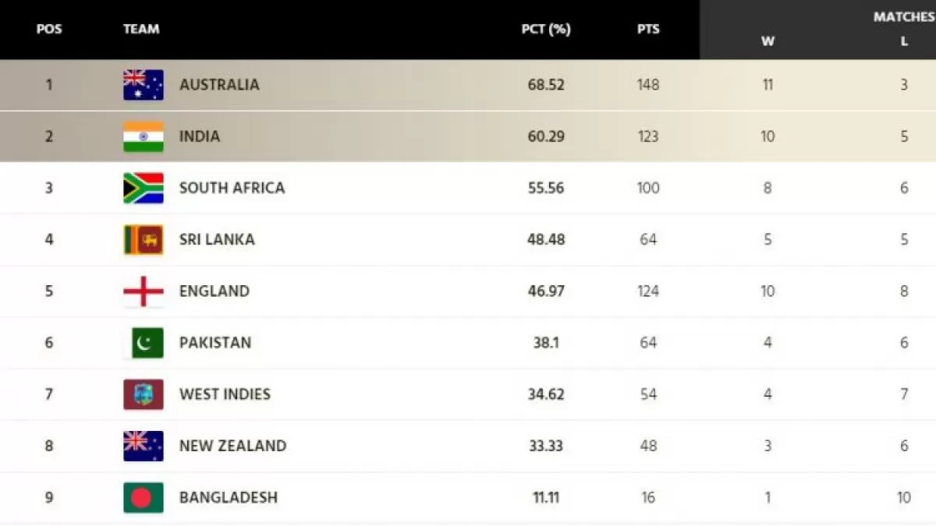Click the Australia flag icon

click(144, 85)
